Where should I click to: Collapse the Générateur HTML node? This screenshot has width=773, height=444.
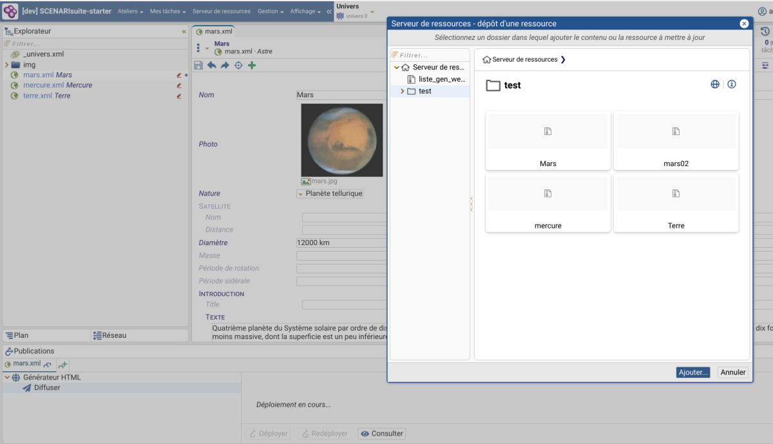point(7,378)
